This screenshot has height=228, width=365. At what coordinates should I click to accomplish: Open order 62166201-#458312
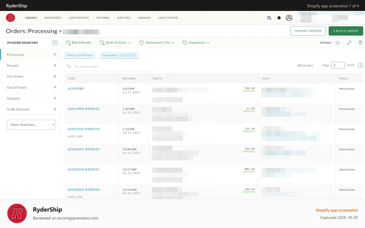84,149
